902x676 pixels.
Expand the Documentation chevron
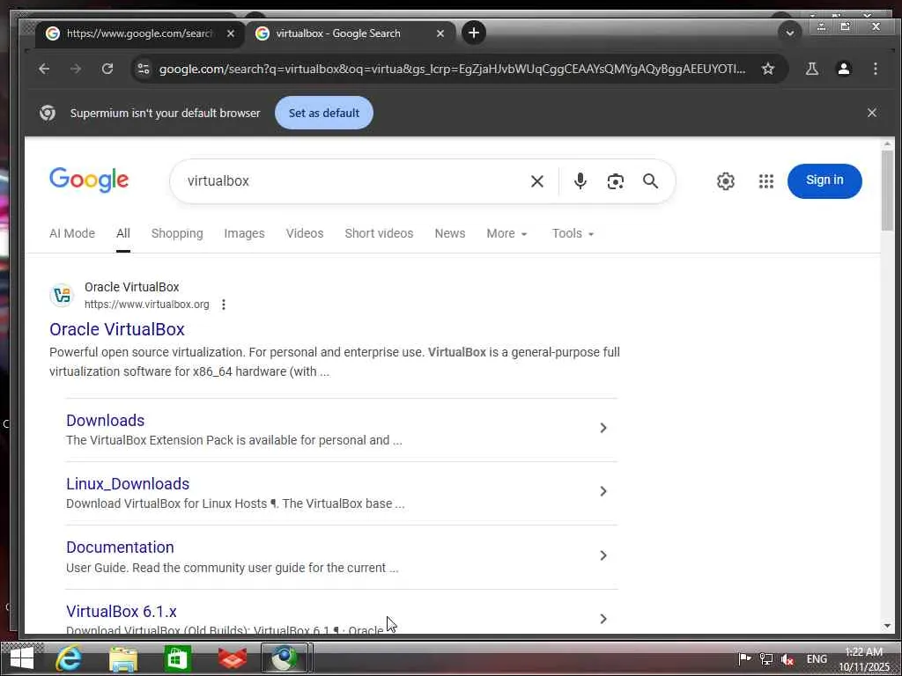click(x=603, y=556)
